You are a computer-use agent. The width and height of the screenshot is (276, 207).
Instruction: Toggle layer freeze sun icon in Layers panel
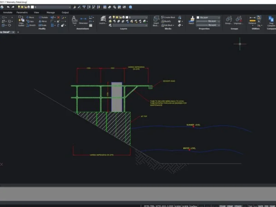pyautogui.click(x=117, y=17)
